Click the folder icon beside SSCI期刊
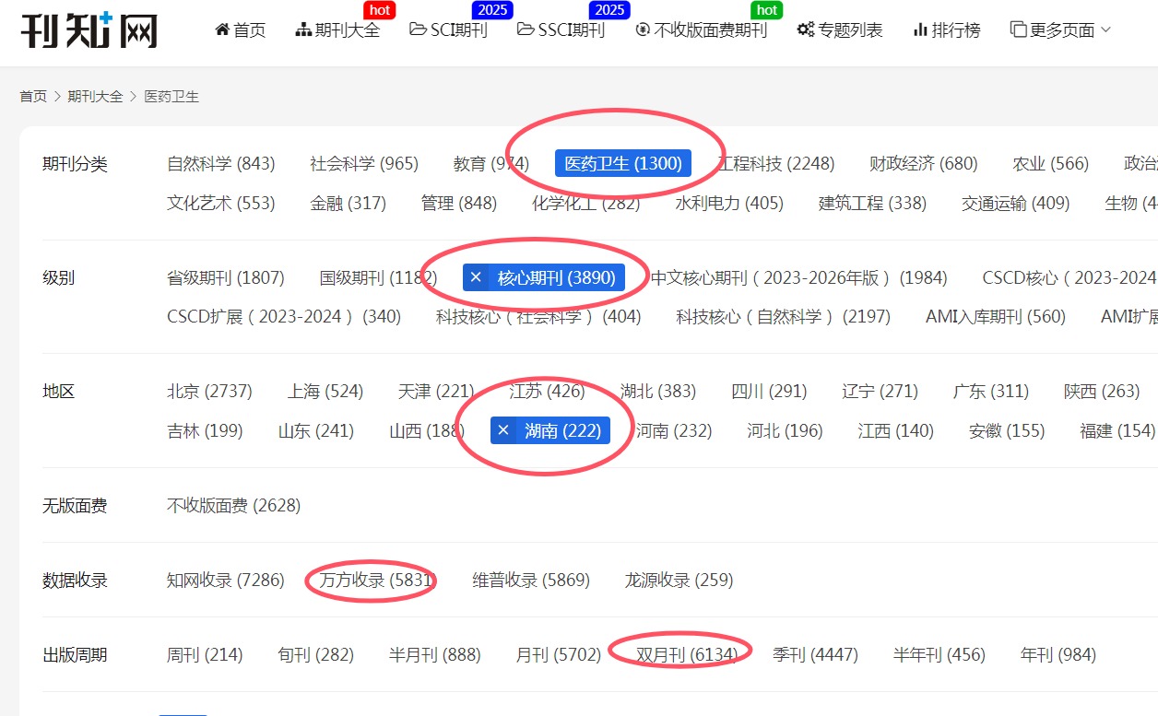The image size is (1158, 716). coord(526,29)
